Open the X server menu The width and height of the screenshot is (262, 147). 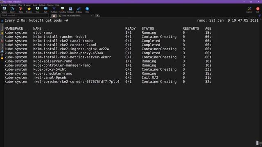tap(27, 5)
